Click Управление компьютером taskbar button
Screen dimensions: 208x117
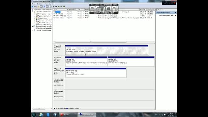click(x=86, y=115)
